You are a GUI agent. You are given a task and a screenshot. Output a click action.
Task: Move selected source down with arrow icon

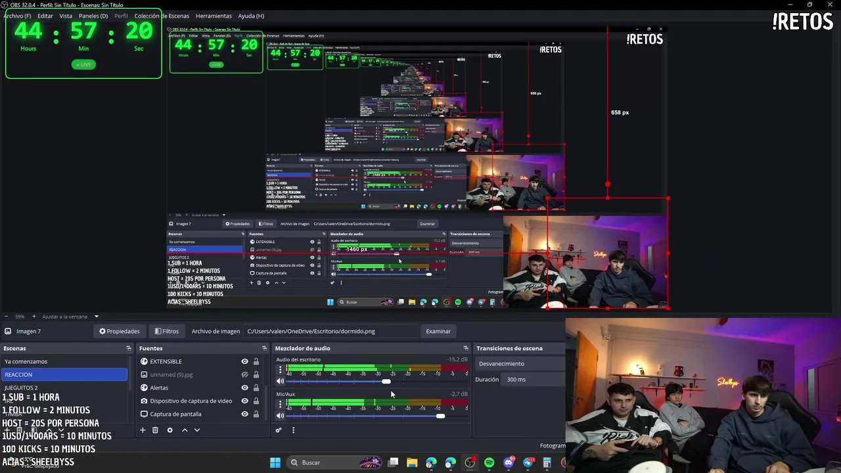[196, 430]
